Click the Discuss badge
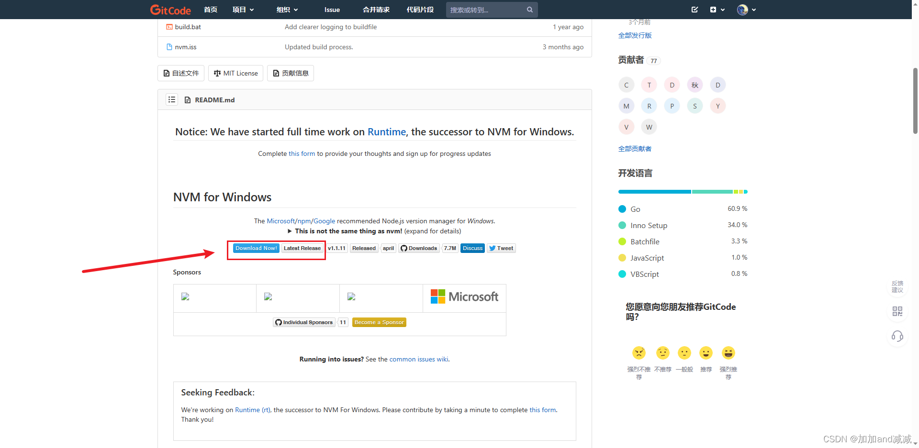This screenshot has width=919, height=448. pos(472,248)
